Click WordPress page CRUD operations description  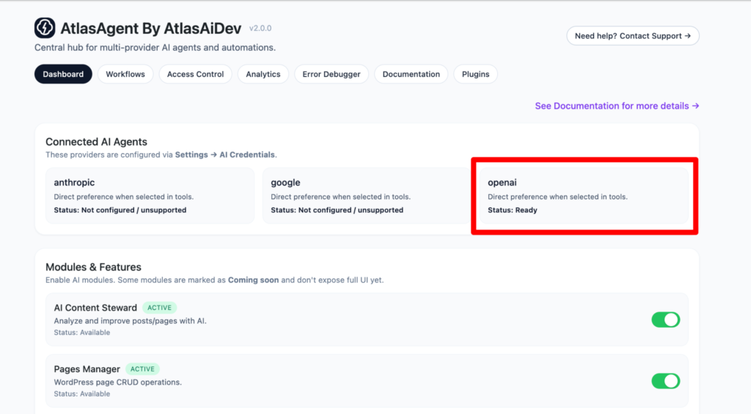(118, 382)
